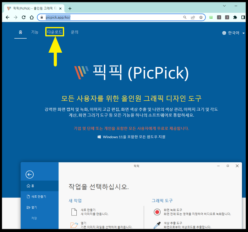Viewport: 248px width, 232px height.
Task: Bookmark this page with star icon
Action: 201,17
